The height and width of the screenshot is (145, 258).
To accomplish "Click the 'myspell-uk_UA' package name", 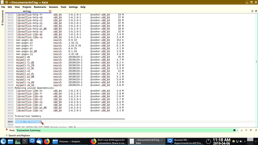I will click(25, 85).
